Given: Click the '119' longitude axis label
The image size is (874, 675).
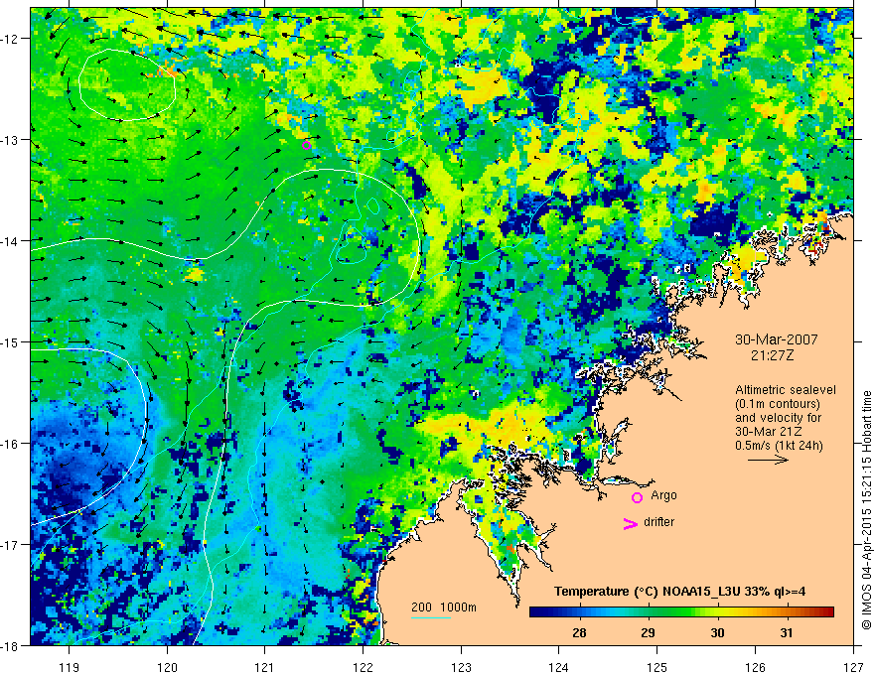Looking at the screenshot, I should [x=70, y=668].
